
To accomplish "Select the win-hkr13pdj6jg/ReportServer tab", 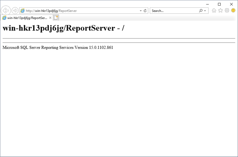I will [27, 18].
